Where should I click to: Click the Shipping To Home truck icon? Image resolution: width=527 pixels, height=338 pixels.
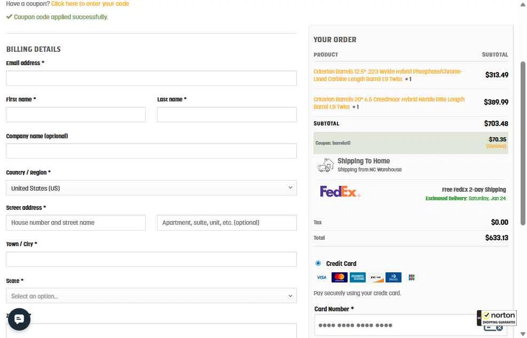coord(325,165)
